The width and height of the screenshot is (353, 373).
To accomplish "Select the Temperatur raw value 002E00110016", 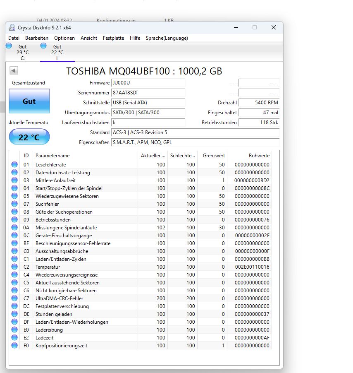I will [252, 267].
